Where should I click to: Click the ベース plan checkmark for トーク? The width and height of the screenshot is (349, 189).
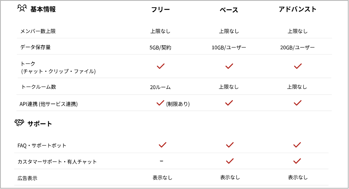point(229,66)
